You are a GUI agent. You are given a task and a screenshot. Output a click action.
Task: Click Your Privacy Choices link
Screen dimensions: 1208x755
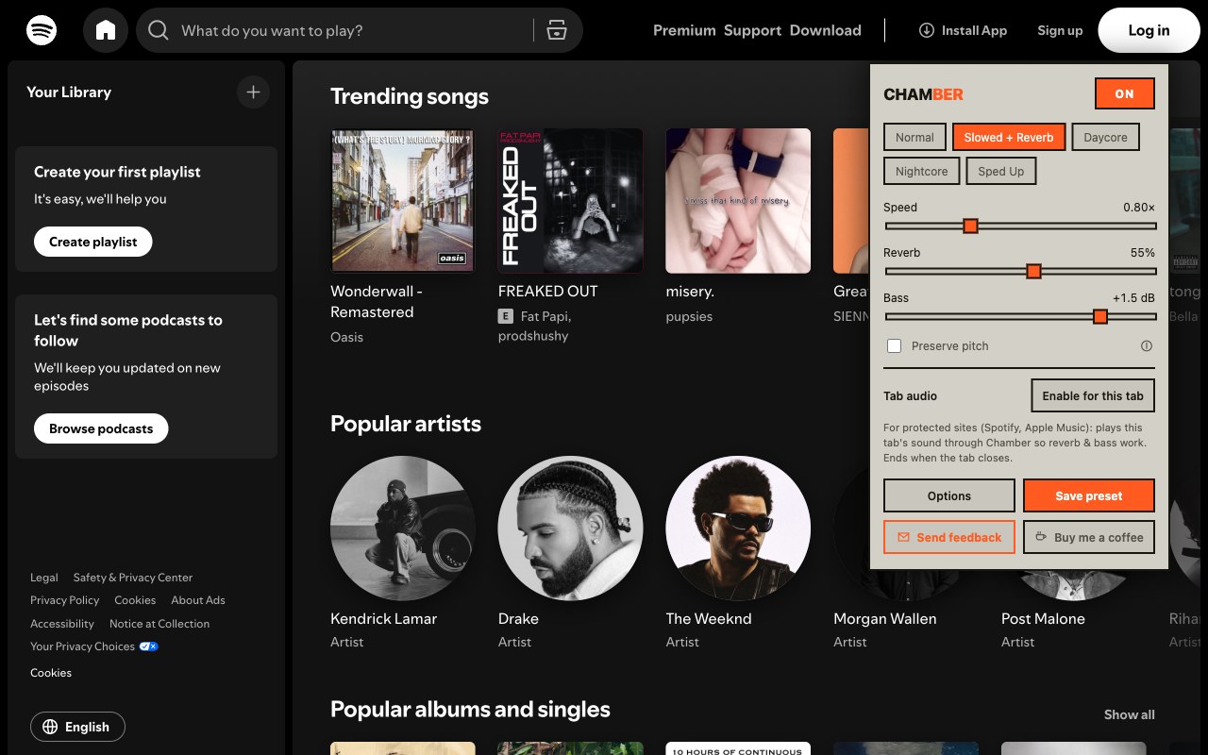[x=82, y=646]
